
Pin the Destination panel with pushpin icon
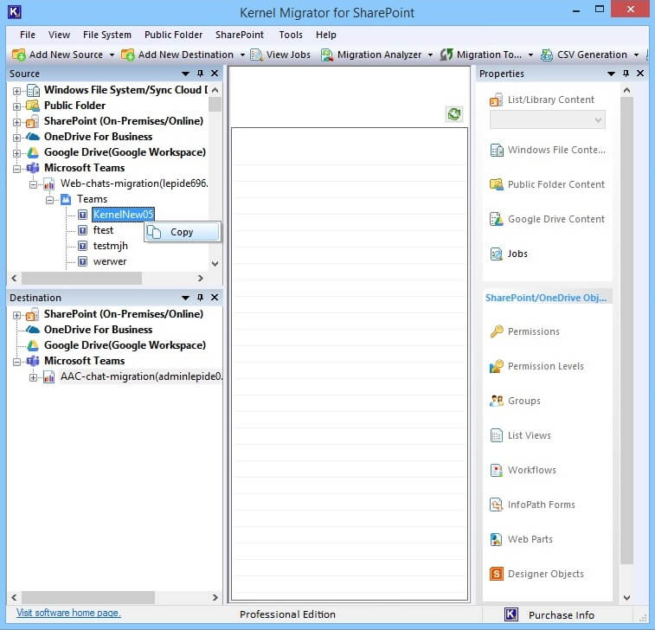201,298
